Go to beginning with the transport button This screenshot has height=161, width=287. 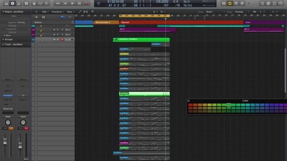pos(65,3)
